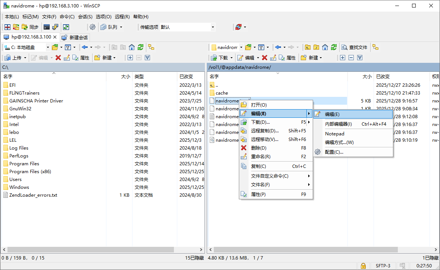440x270 pixels.
Task: Open the 远程(R) menu
Action: tap(122, 16)
